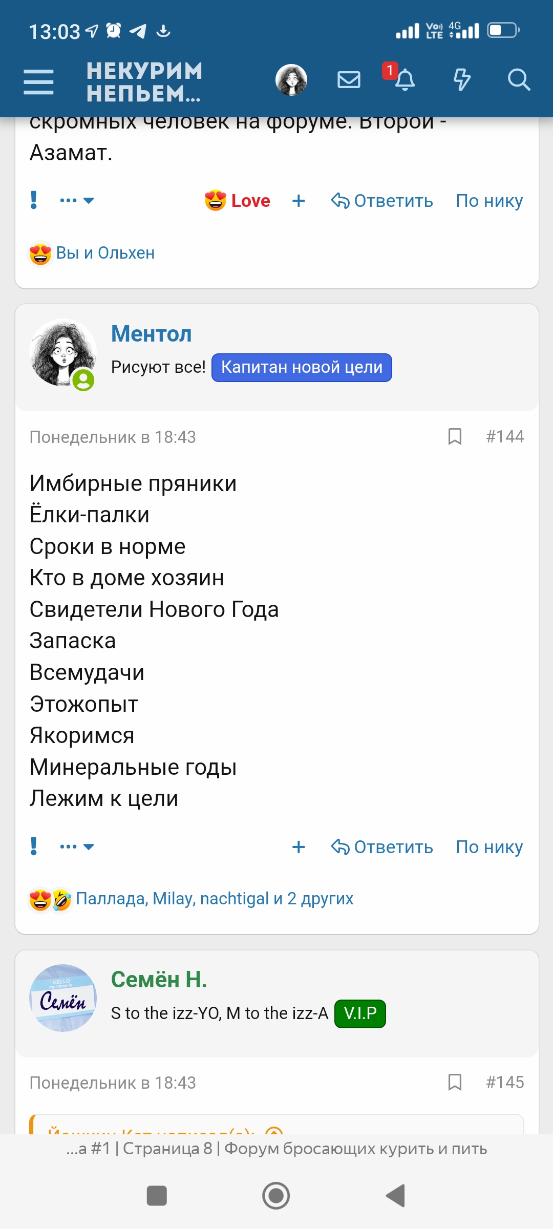Tap the plus icon beside the Love reaction
Screen dimensions: 553x1229
pos(299,201)
